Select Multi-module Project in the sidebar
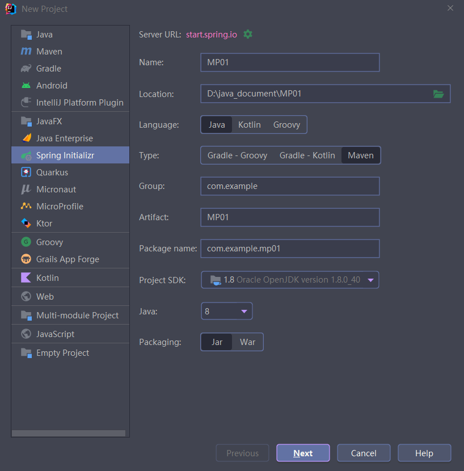Image resolution: width=464 pixels, height=471 pixels. [x=77, y=316]
